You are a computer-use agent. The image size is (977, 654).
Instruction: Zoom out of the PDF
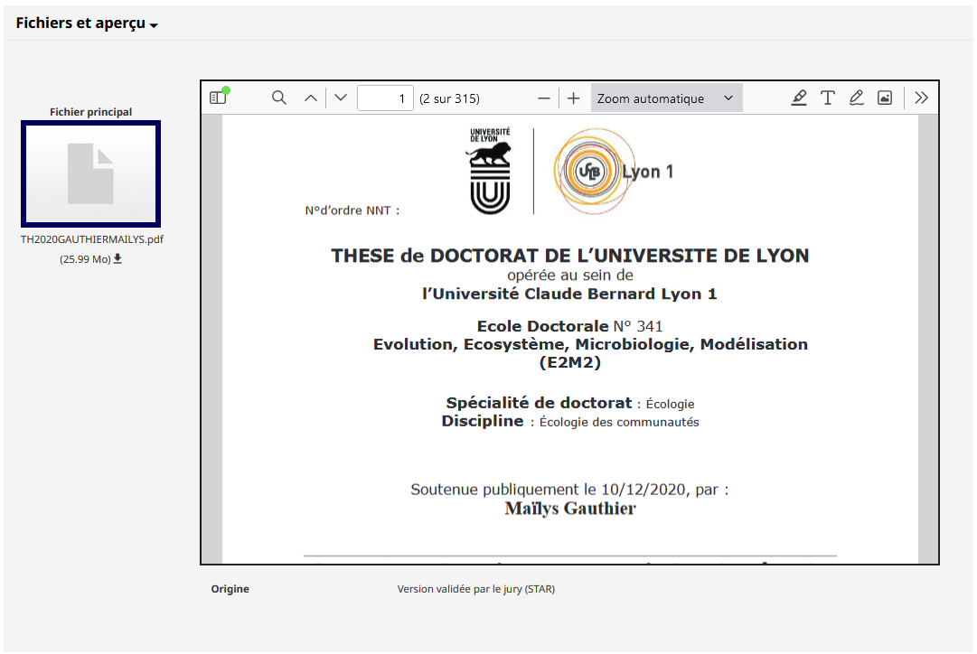(543, 98)
